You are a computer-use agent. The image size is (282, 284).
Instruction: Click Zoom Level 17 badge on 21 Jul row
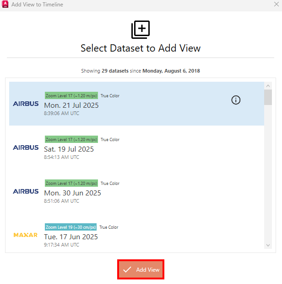pos(71,95)
